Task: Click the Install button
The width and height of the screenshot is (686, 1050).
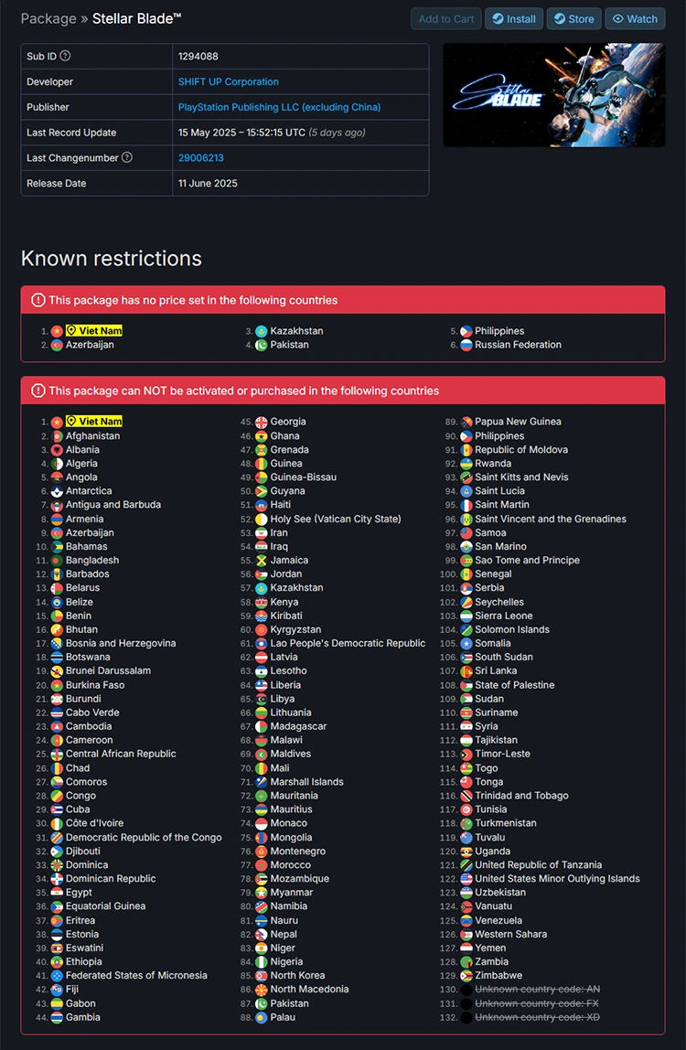Action: tap(514, 18)
